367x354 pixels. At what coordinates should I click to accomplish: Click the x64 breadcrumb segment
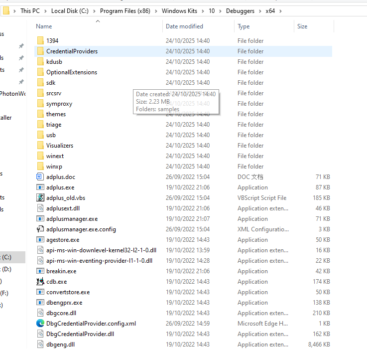[x=270, y=11]
